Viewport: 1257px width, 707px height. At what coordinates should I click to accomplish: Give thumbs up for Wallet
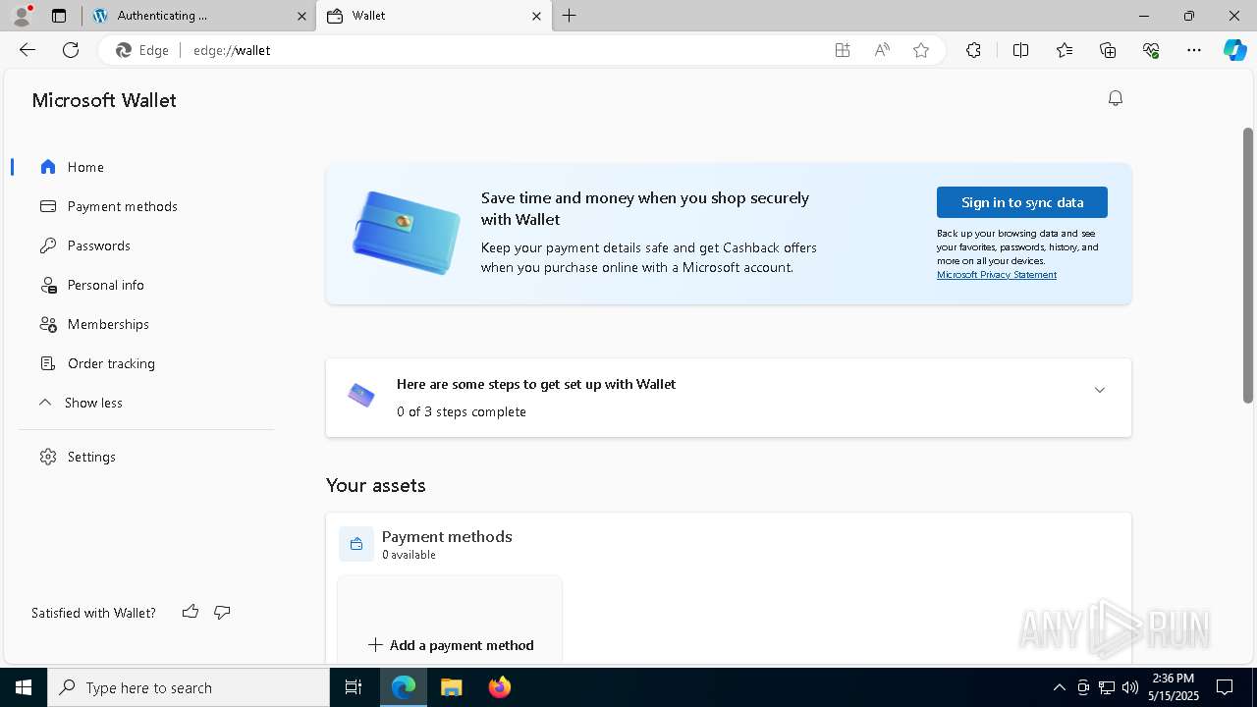191,612
